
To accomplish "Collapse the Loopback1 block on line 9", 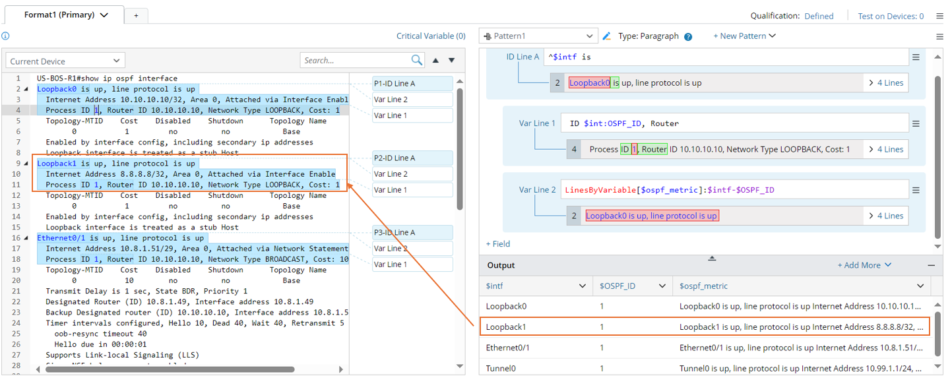I will coord(26,164).
